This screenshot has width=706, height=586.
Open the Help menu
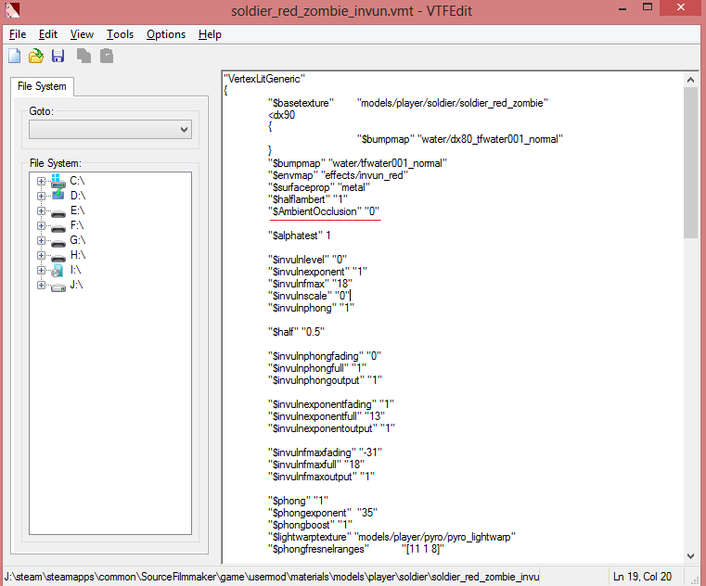[x=210, y=34]
